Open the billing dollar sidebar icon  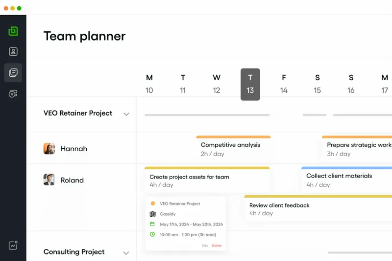pos(13,94)
